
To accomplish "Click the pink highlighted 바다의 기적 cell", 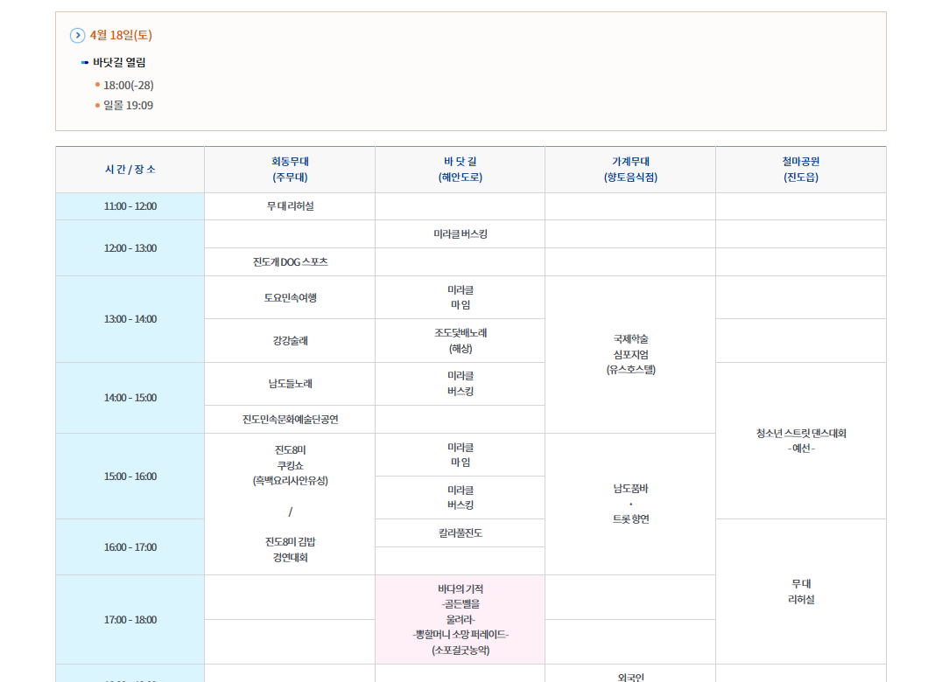I will click(x=460, y=620).
